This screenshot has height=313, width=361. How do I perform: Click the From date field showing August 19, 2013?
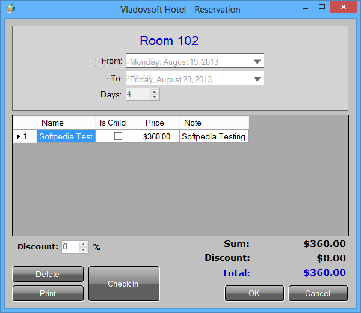tap(194, 61)
